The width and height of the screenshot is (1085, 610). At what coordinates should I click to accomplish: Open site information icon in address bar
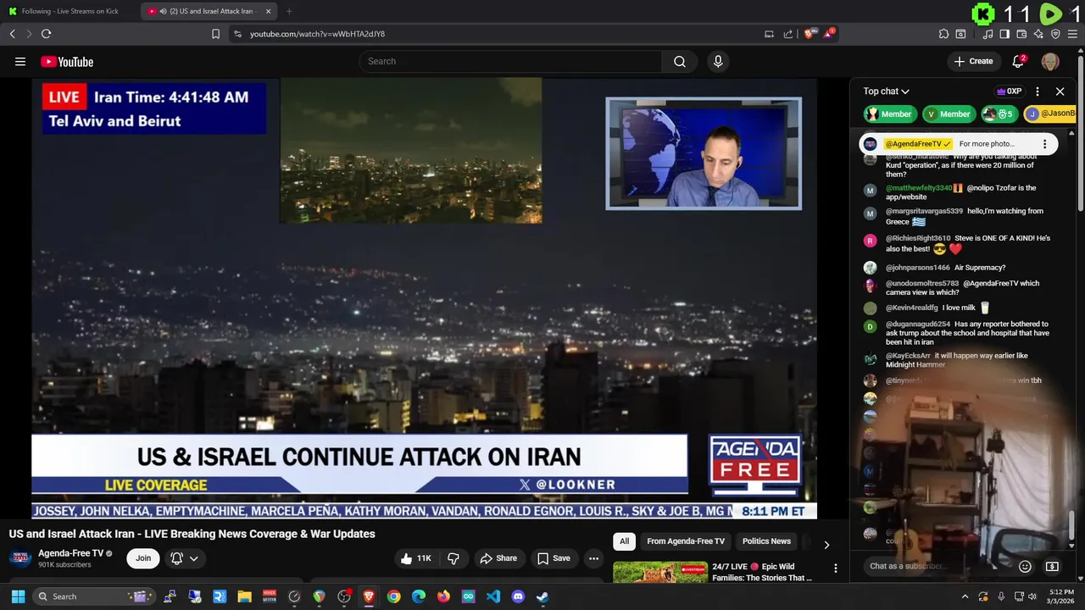click(x=237, y=34)
